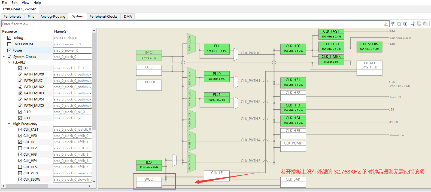Clear filter text with eraser icon
The image size is (431, 192).
386,24
